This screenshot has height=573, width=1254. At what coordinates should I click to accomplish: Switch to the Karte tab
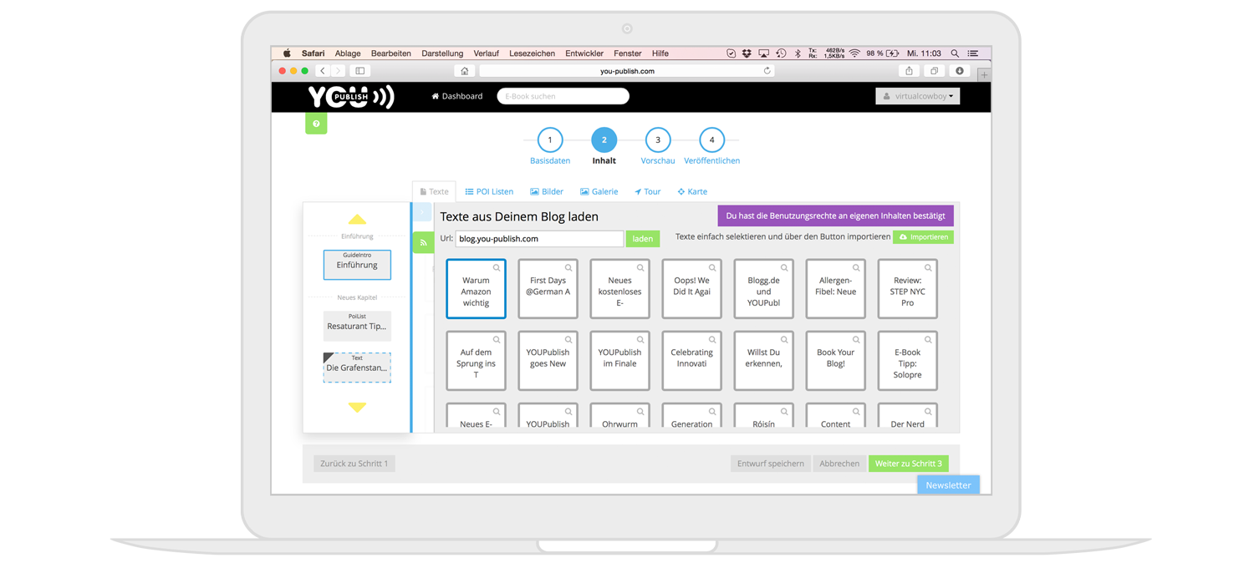click(692, 191)
